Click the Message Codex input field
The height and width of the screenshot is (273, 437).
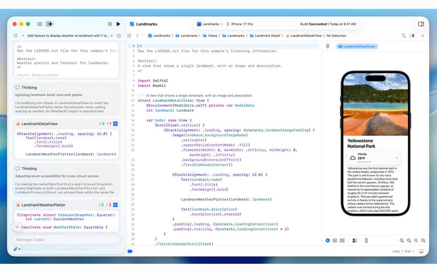tap(67, 240)
